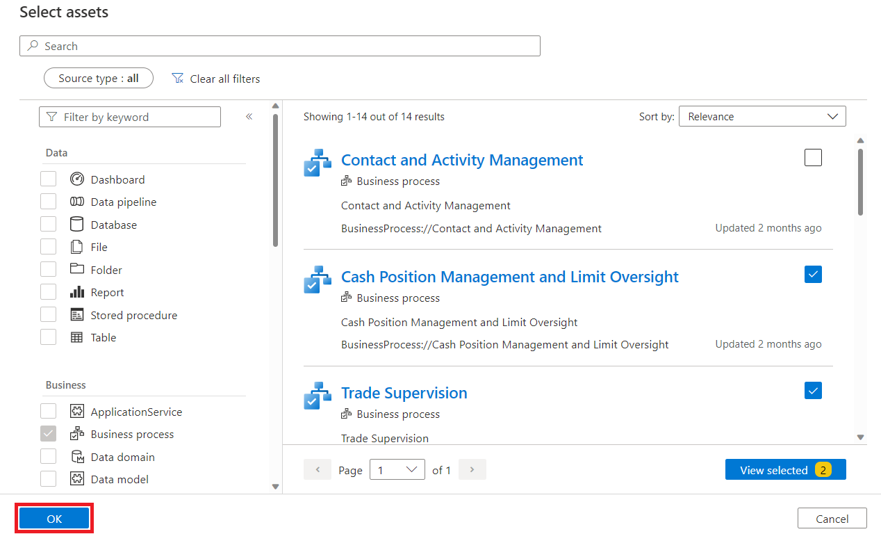Collapse the filter panel with double chevron

[x=249, y=117]
